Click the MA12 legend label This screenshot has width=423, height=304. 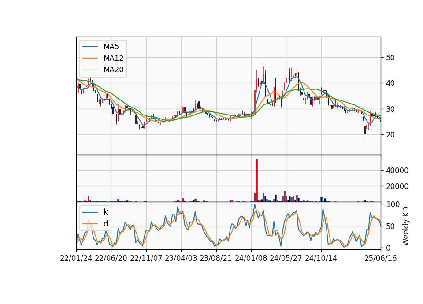pyautogui.click(x=113, y=58)
